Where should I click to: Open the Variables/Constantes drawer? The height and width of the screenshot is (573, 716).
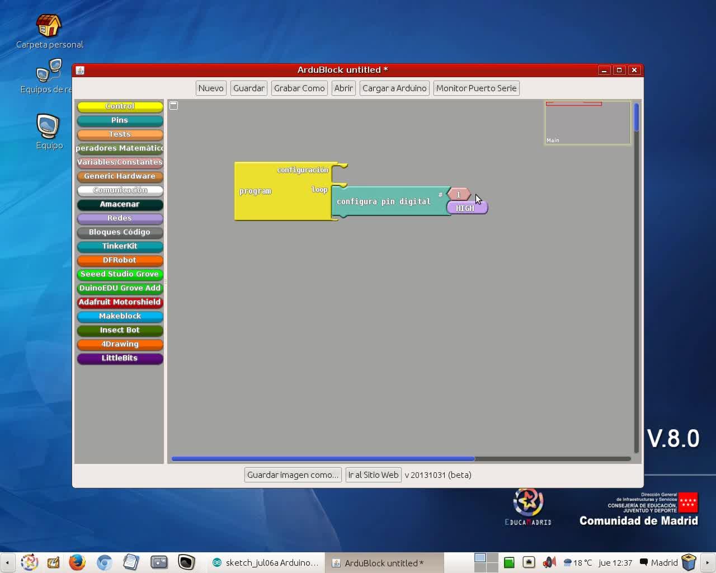coord(120,162)
